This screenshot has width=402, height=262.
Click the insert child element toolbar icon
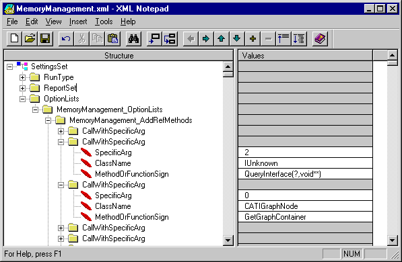click(x=170, y=39)
